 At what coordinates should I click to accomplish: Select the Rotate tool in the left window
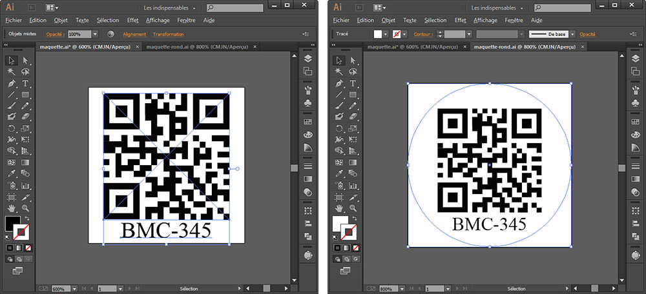pos(12,128)
